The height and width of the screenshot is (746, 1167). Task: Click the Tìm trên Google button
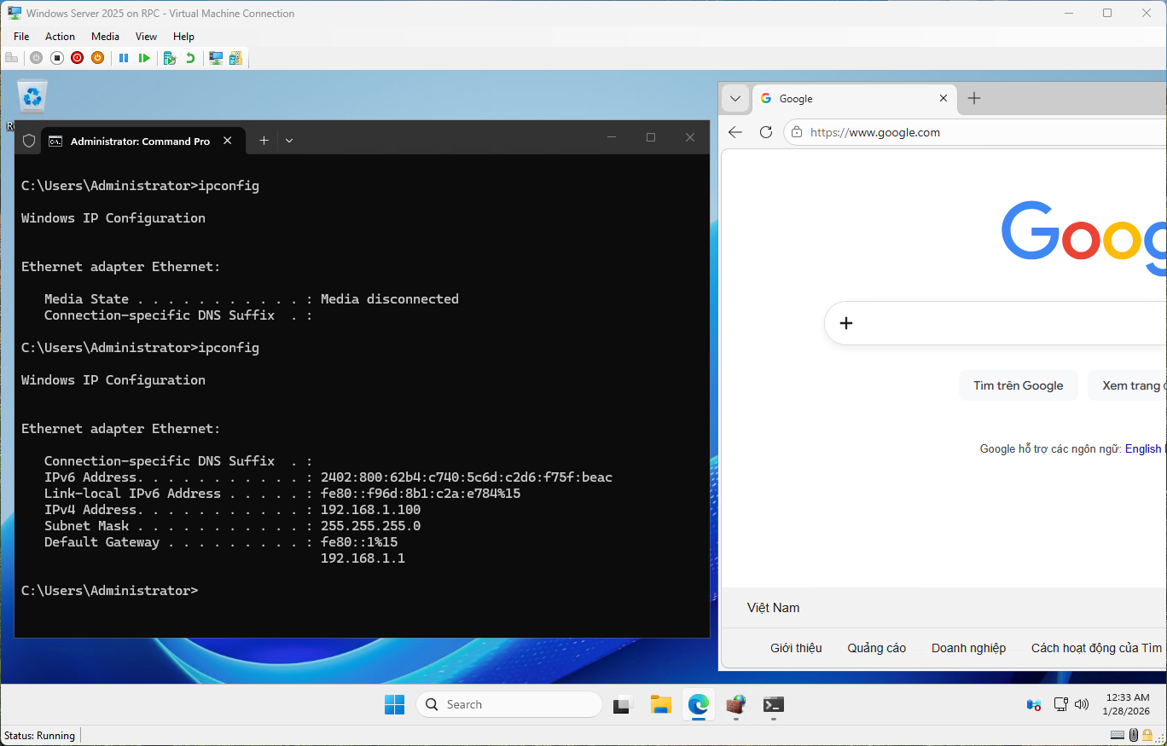pyautogui.click(x=1018, y=385)
